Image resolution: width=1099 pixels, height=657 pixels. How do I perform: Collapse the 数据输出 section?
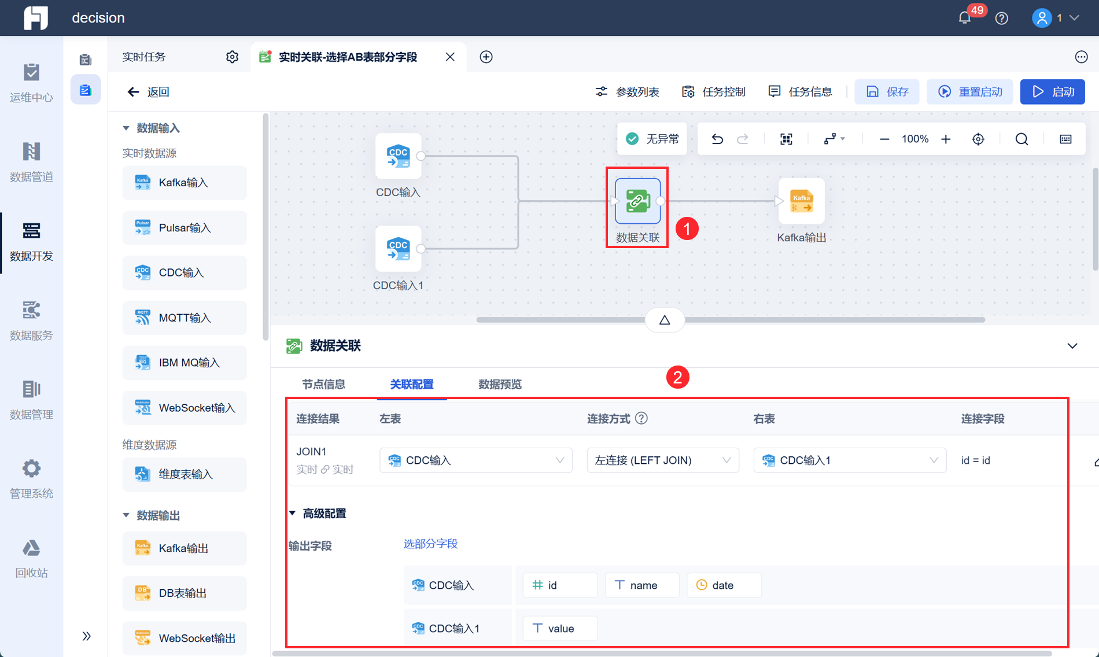pyautogui.click(x=126, y=515)
